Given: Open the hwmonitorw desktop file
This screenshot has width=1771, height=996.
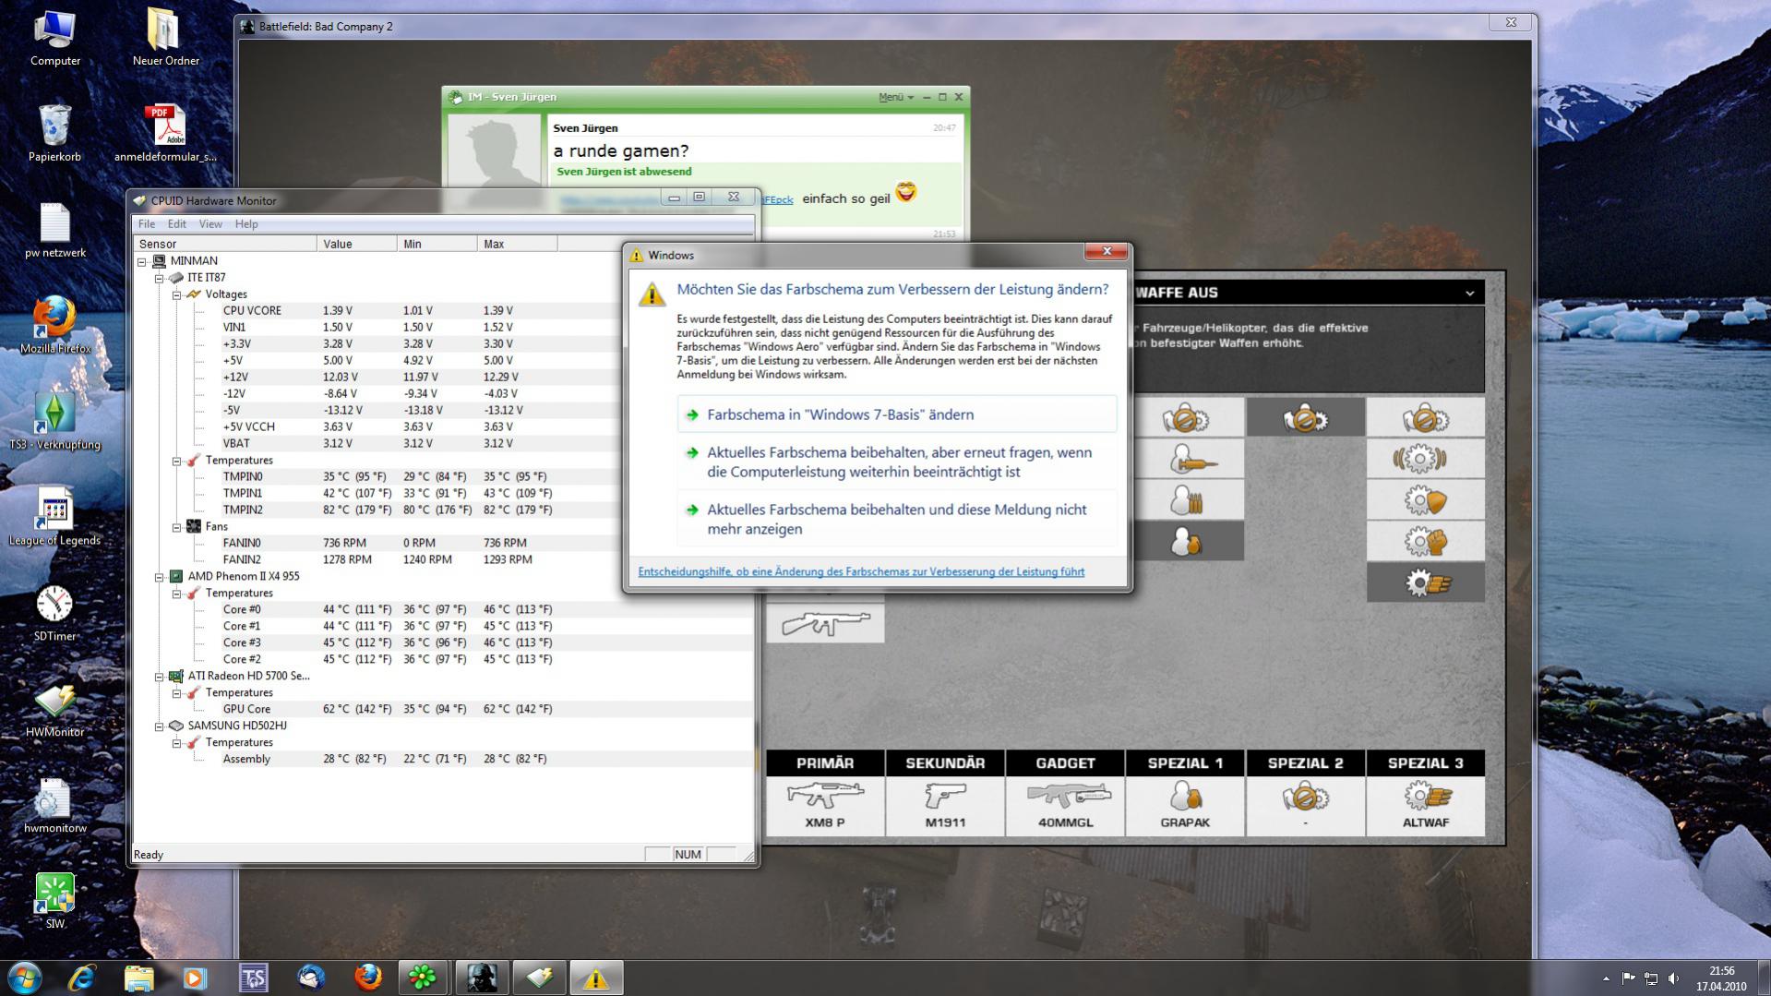Looking at the screenshot, I should coord(54,806).
